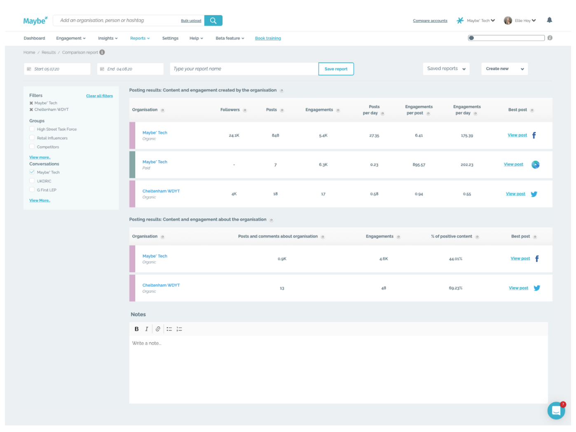Image resolution: width=576 pixels, height=432 pixels.
Task: Click View More under Conversations
Action: click(x=40, y=200)
